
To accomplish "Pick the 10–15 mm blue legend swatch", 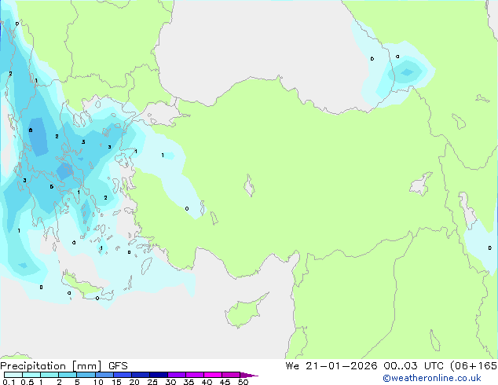I will [x=104, y=375].
